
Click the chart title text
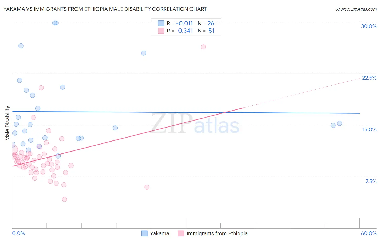tap(105, 9)
